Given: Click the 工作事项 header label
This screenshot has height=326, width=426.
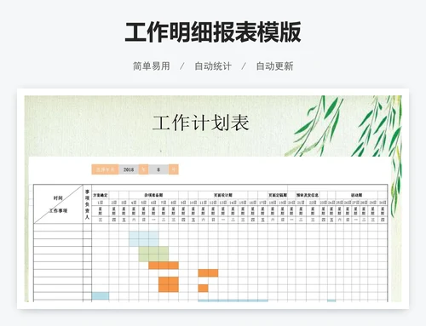Looking at the screenshot, I should 58,210.
